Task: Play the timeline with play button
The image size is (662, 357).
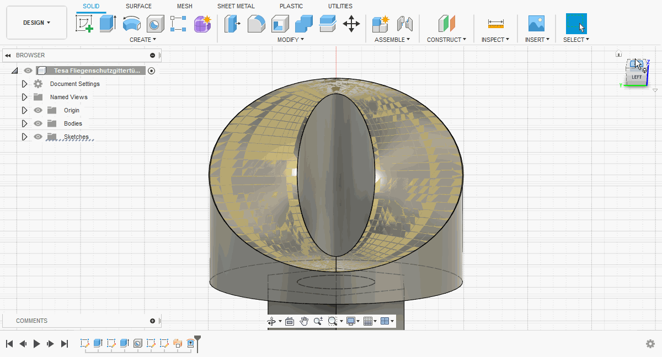Action: [37, 344]
